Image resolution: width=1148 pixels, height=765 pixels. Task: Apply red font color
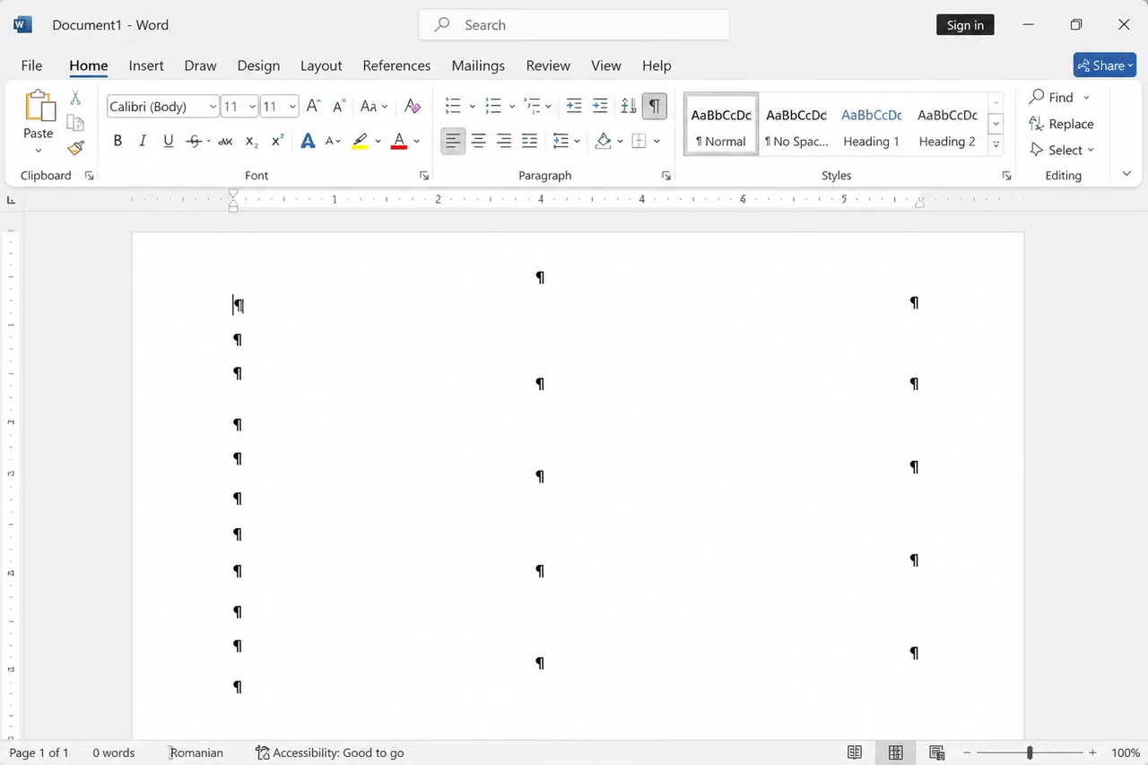coord(399,141)
